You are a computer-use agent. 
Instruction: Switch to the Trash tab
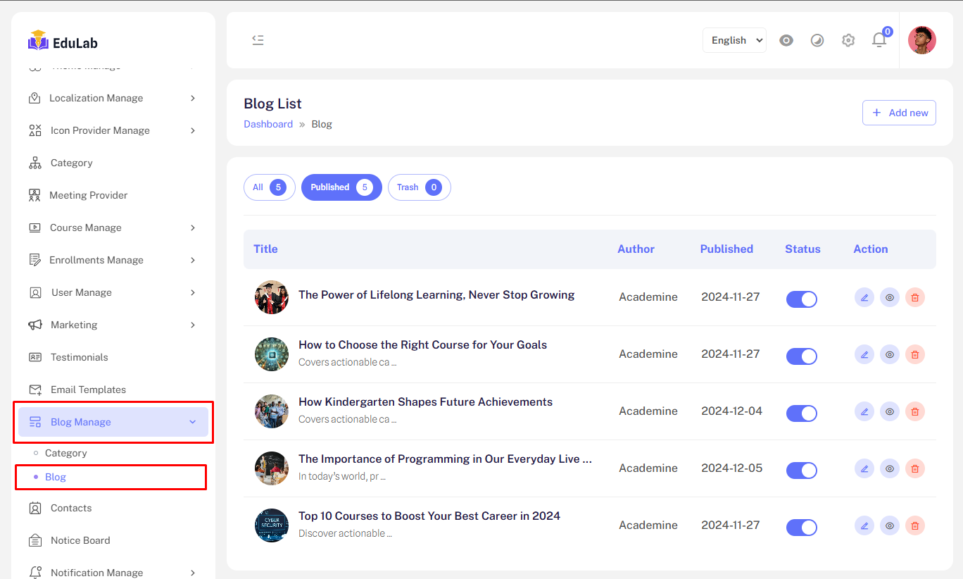click(419, 187)
